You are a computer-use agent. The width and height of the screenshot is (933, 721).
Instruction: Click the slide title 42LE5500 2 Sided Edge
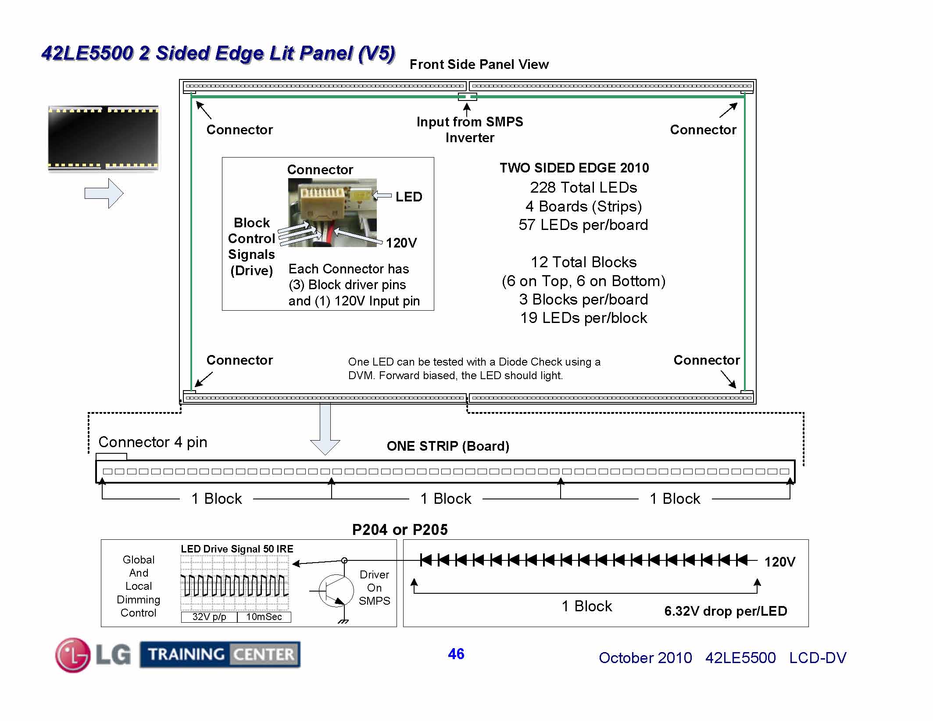[218, 54]
